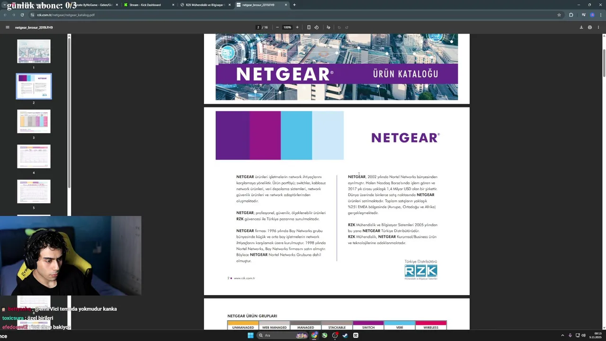Reload the page

pyautogui.click(x=22, y=15)
